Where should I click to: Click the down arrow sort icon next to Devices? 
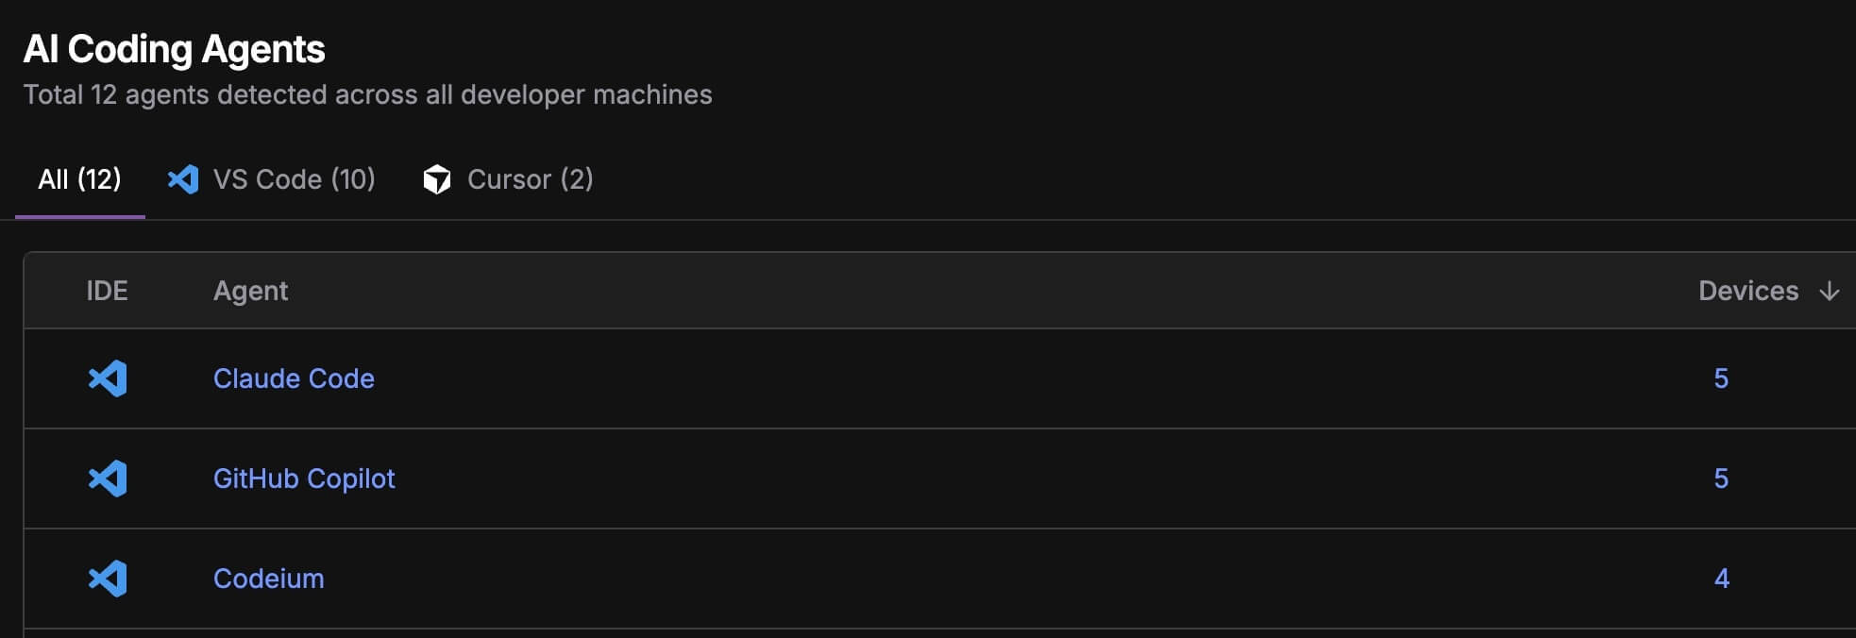[x=1829, y=291]
